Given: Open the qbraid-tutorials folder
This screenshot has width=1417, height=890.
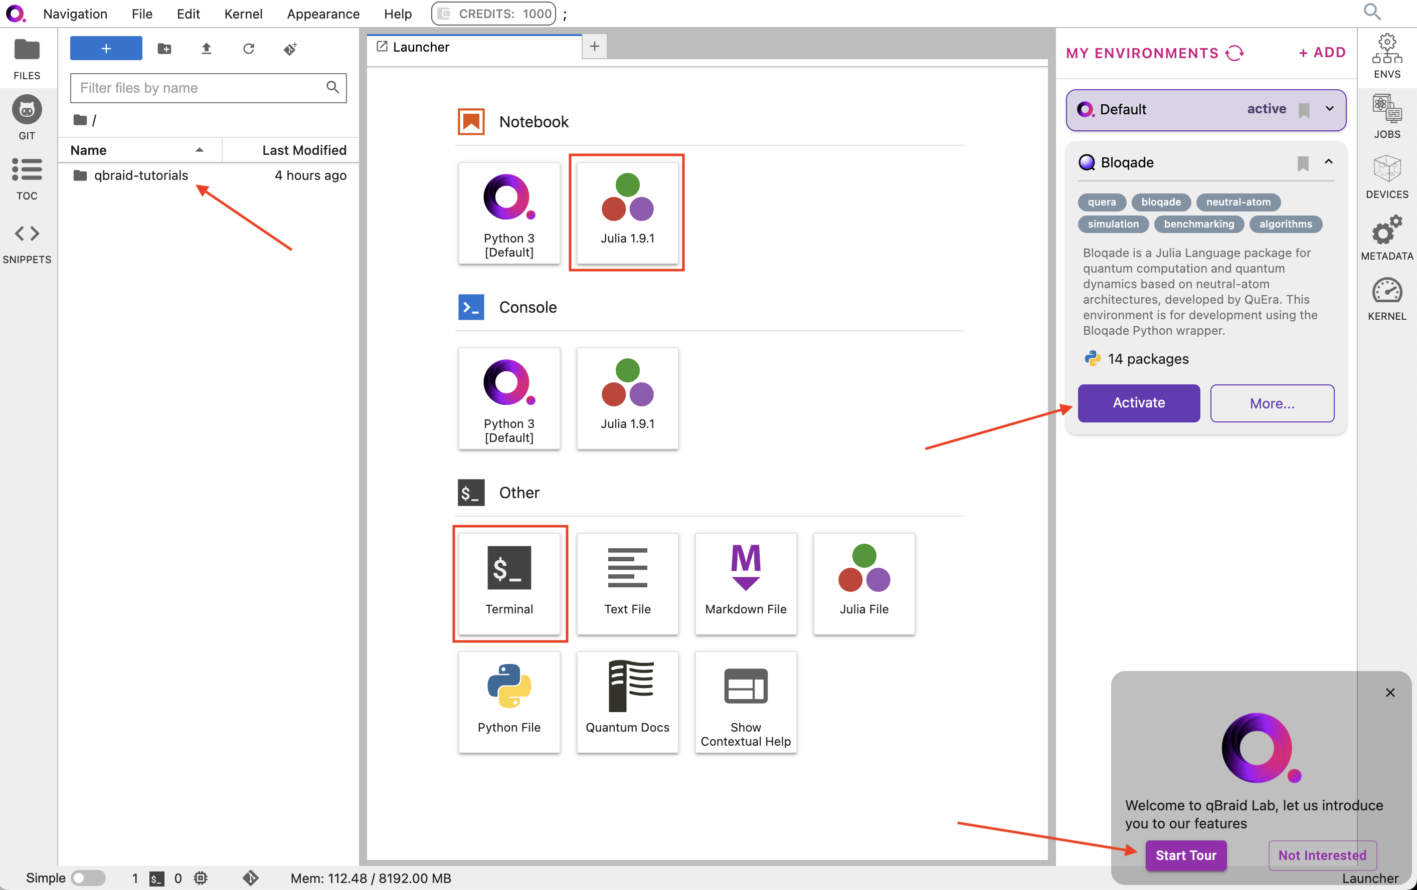Looking at the screenshot, I should click(x=208, y=175).
